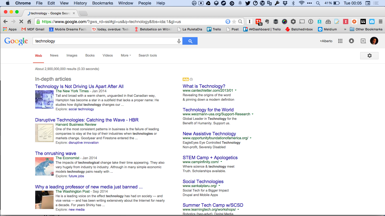Open Search tools

pyautogui.click(x=148, y=55)
